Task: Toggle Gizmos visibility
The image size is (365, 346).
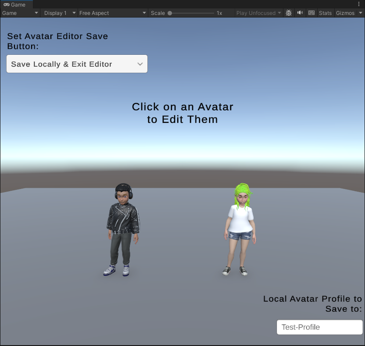Action: 345,13
